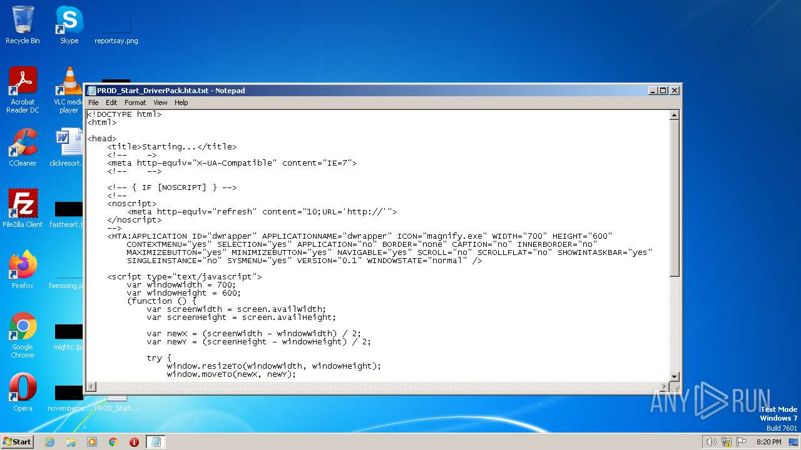Launch Internet Explorer from the taskbar

49,442
